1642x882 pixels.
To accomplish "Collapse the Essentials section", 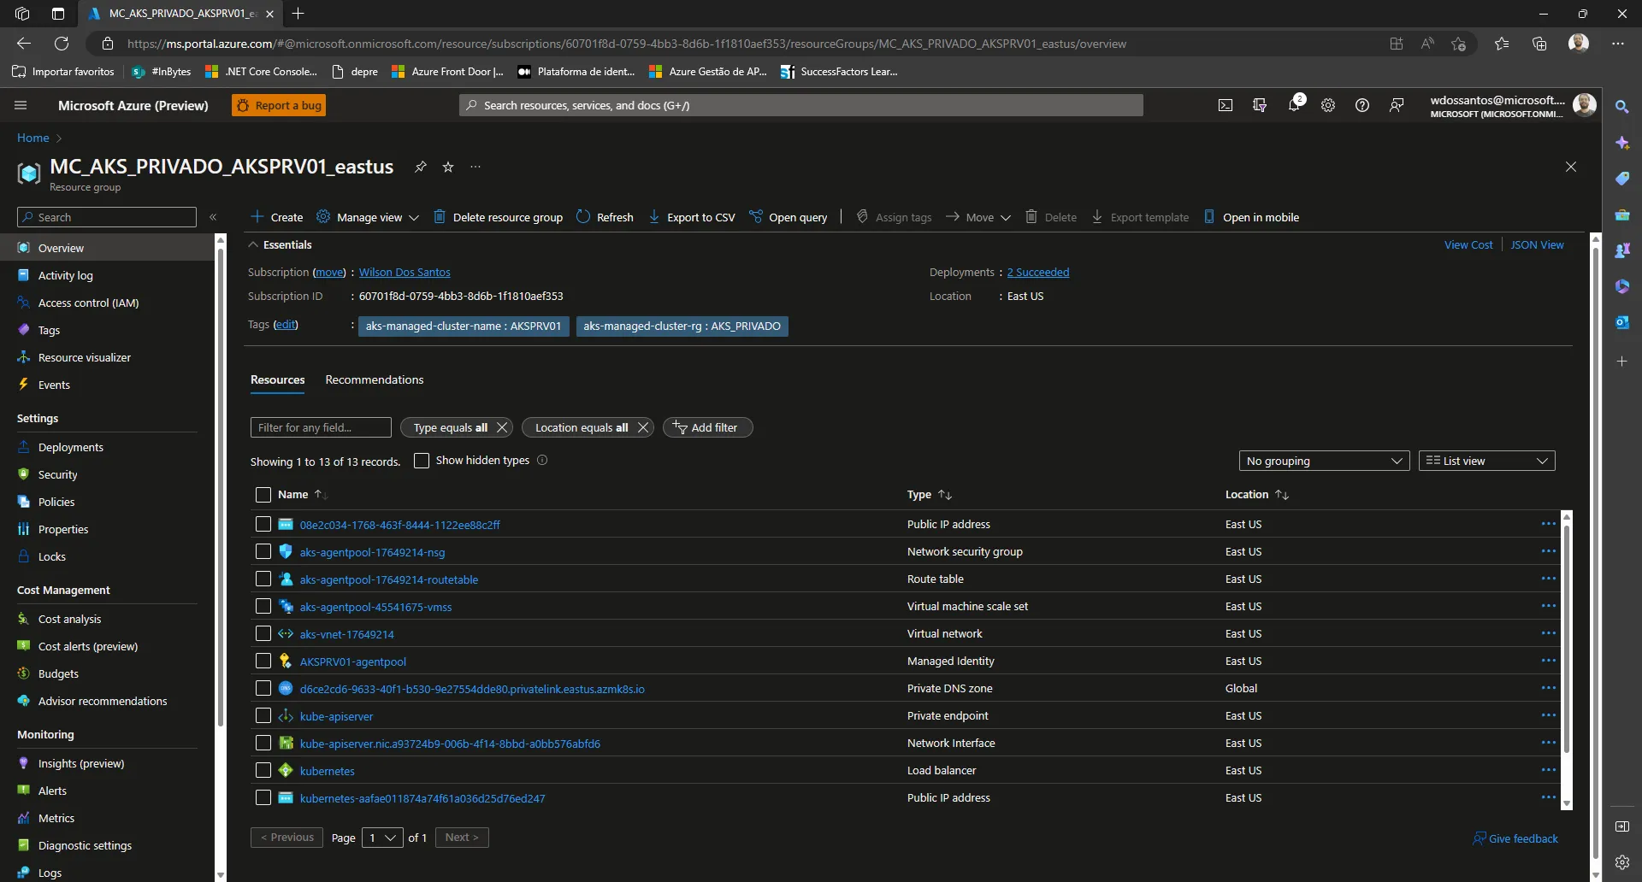I will (280, 244).
